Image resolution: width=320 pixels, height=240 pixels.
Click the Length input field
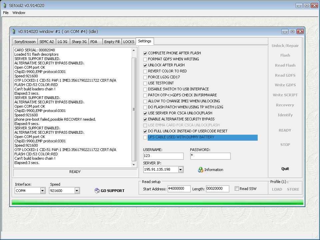pos(218,189)
